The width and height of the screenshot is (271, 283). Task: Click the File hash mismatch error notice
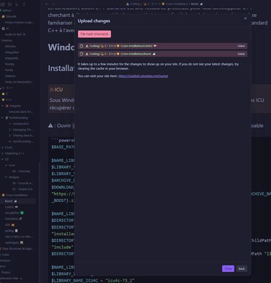(x=94, y=34)
